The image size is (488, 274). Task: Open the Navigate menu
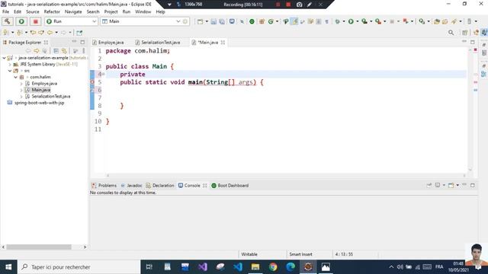(73, 12)
